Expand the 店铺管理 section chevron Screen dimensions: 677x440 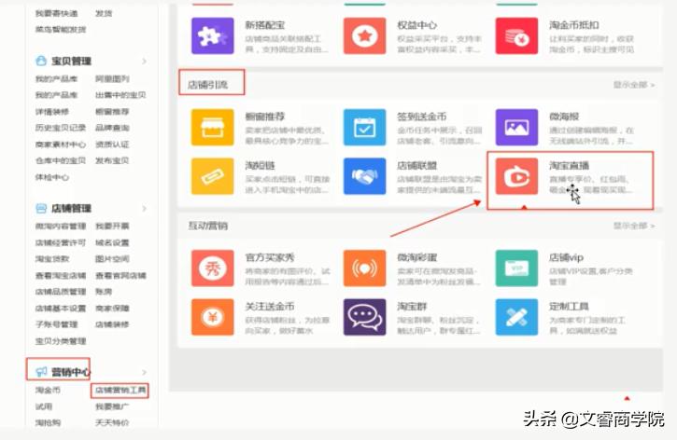144,209
